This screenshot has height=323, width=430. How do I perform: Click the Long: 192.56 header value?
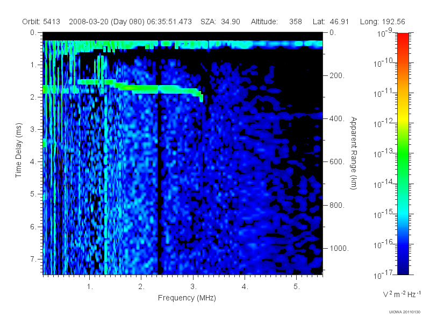click(382, 22)
